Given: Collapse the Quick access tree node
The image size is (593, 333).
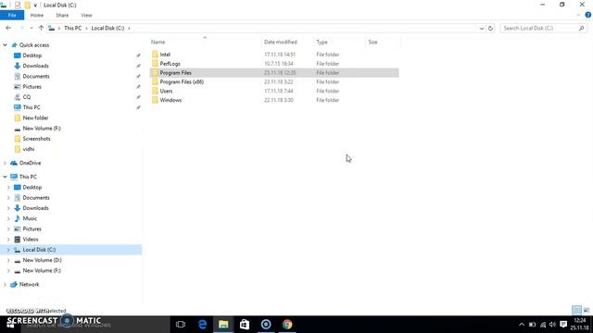Looking at the screenshot, I should (x=6, y=45).
